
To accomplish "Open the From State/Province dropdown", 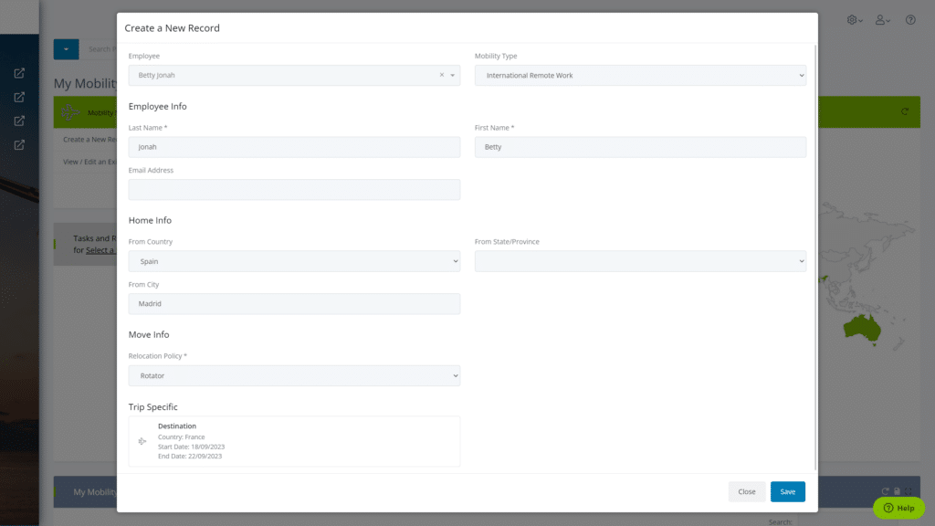I will pyautogui.click(x=639, y=260).
